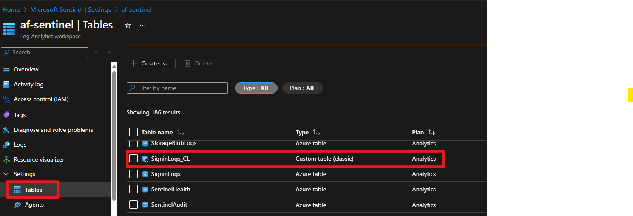
Task: Navigate to Home breadcrumb
Action: point(11,9)
